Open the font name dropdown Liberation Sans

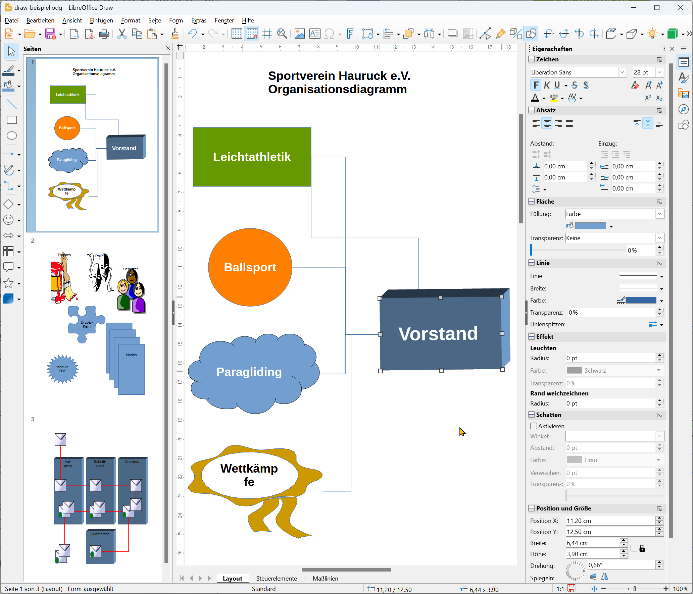coord(622,72)
